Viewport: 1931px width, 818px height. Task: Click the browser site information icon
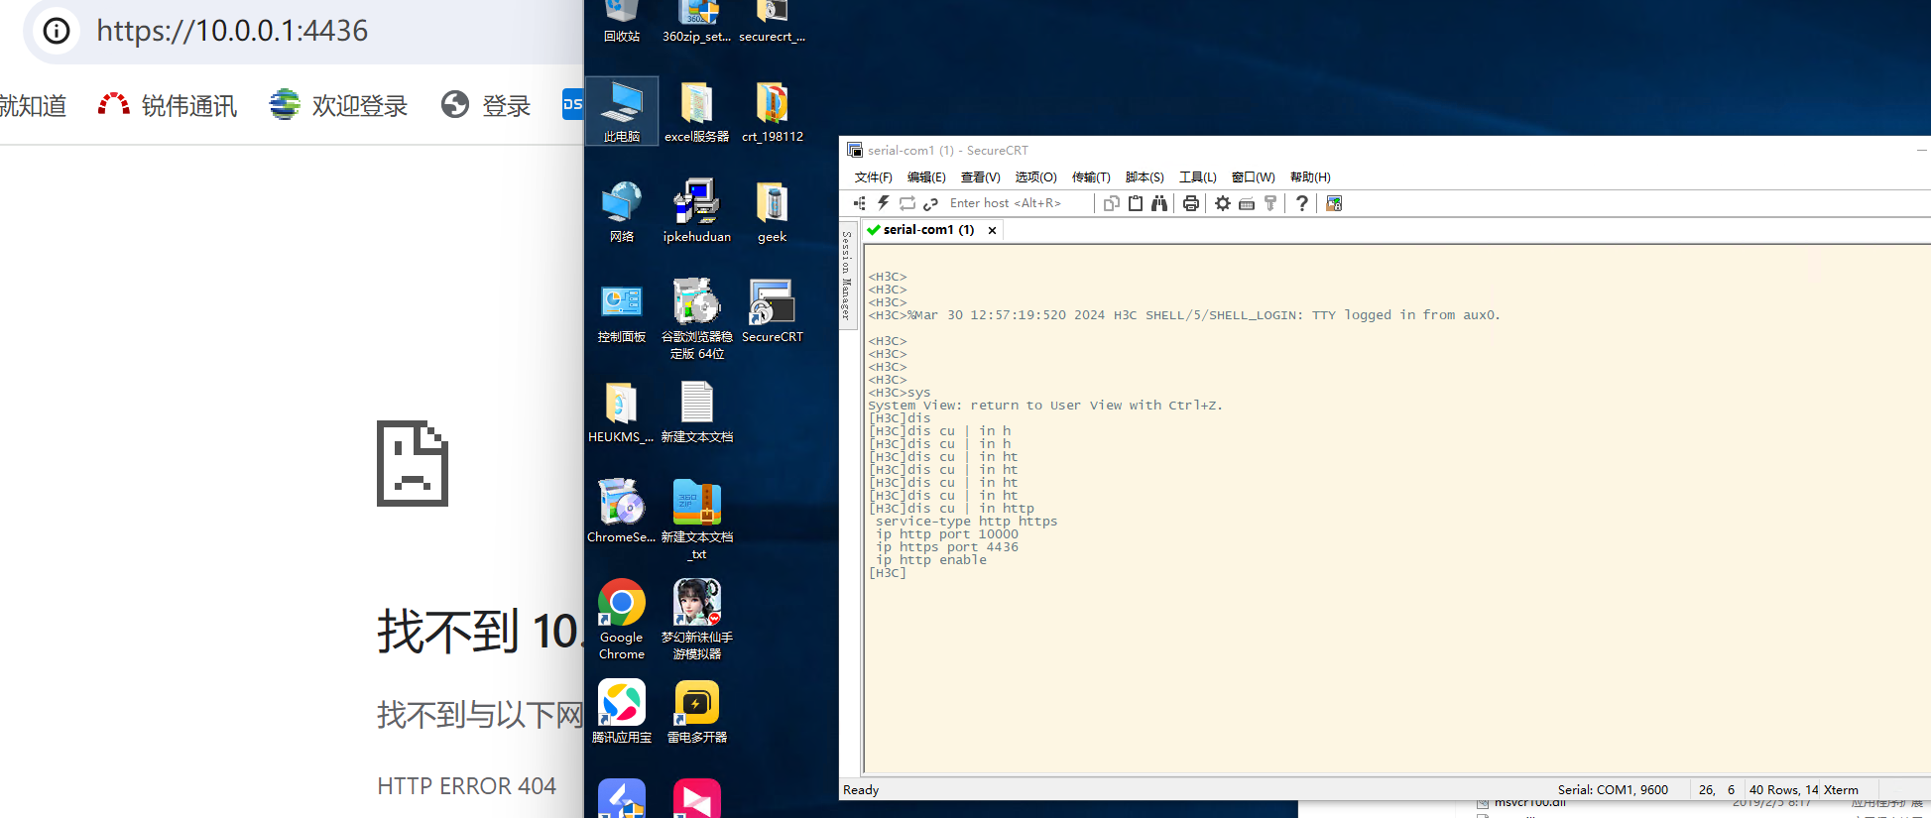[x=57, y=31]
